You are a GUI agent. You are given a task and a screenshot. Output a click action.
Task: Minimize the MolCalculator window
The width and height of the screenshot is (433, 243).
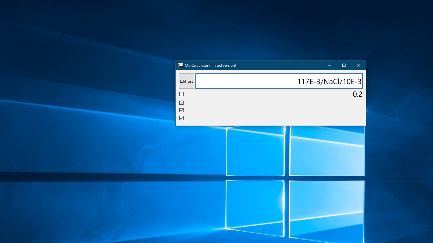click(x=330, y=65)
